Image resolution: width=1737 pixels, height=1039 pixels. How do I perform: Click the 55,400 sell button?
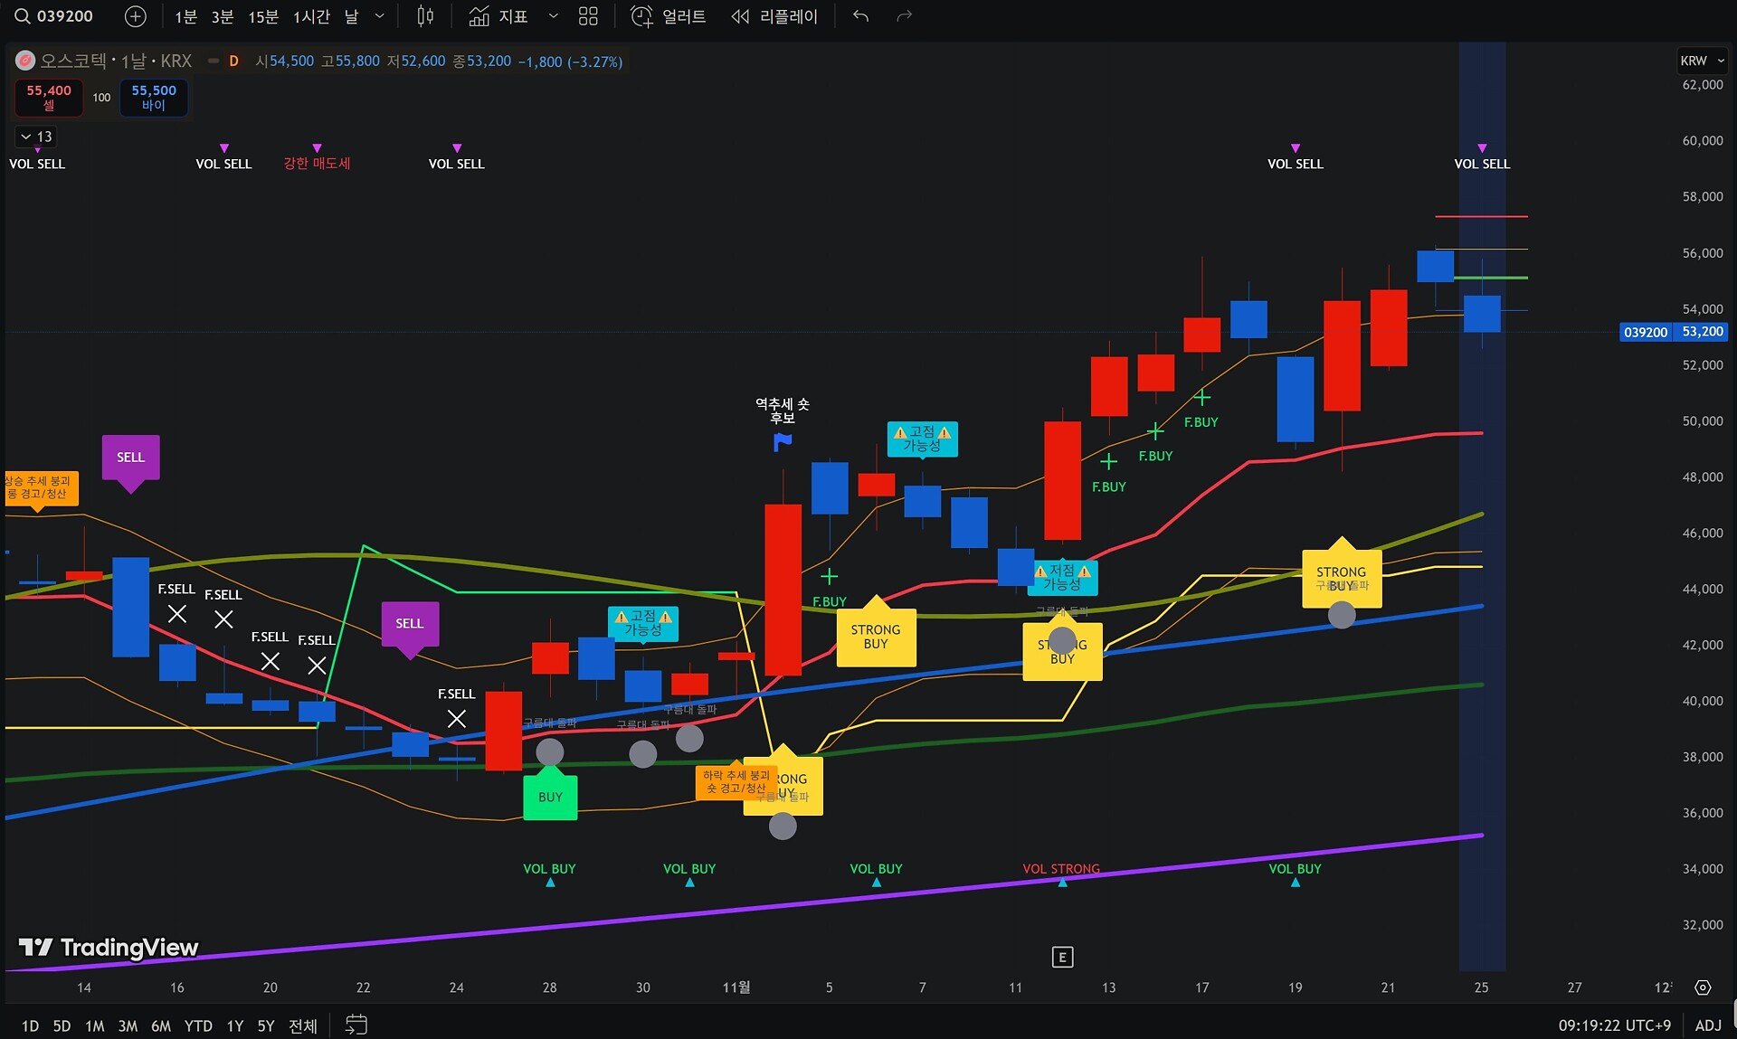[49, 98]
